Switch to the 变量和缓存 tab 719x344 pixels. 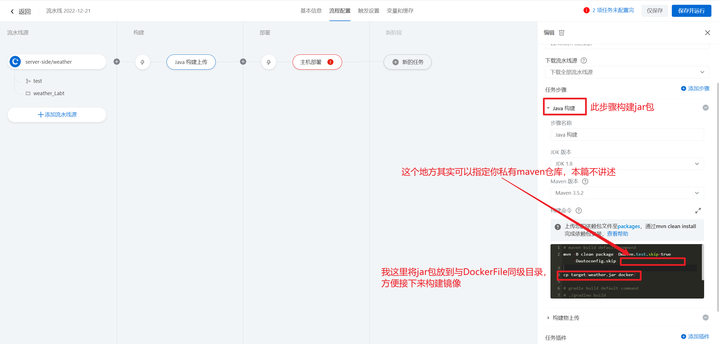400,11
